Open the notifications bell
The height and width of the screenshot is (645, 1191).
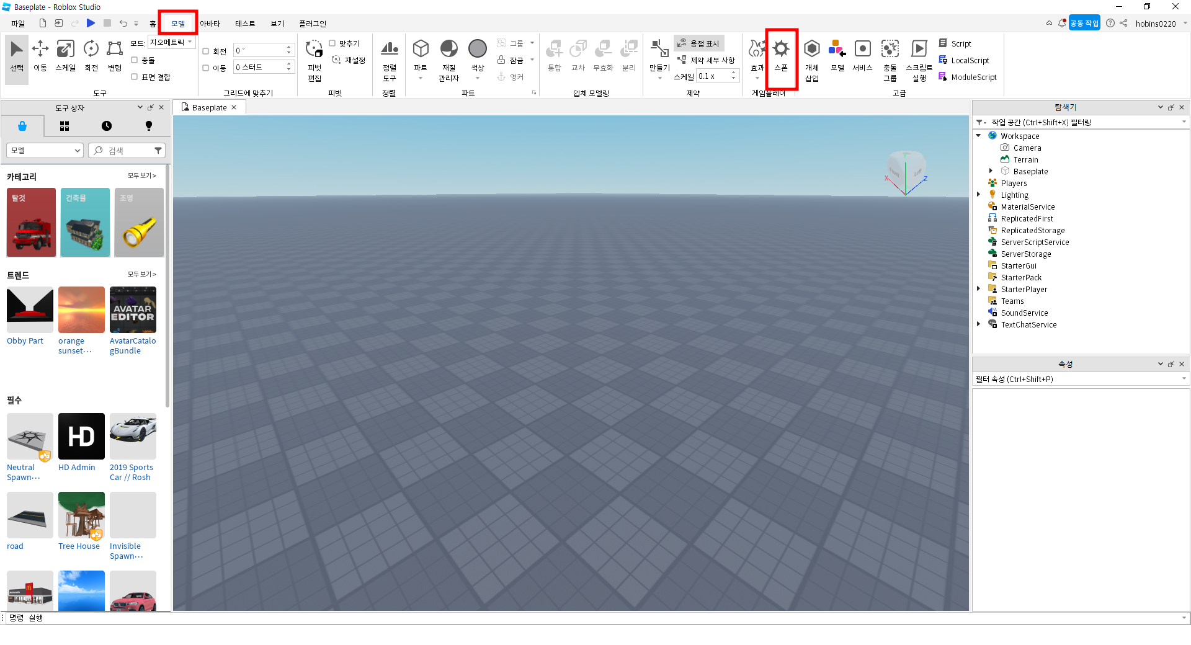tap(1062, 24)
